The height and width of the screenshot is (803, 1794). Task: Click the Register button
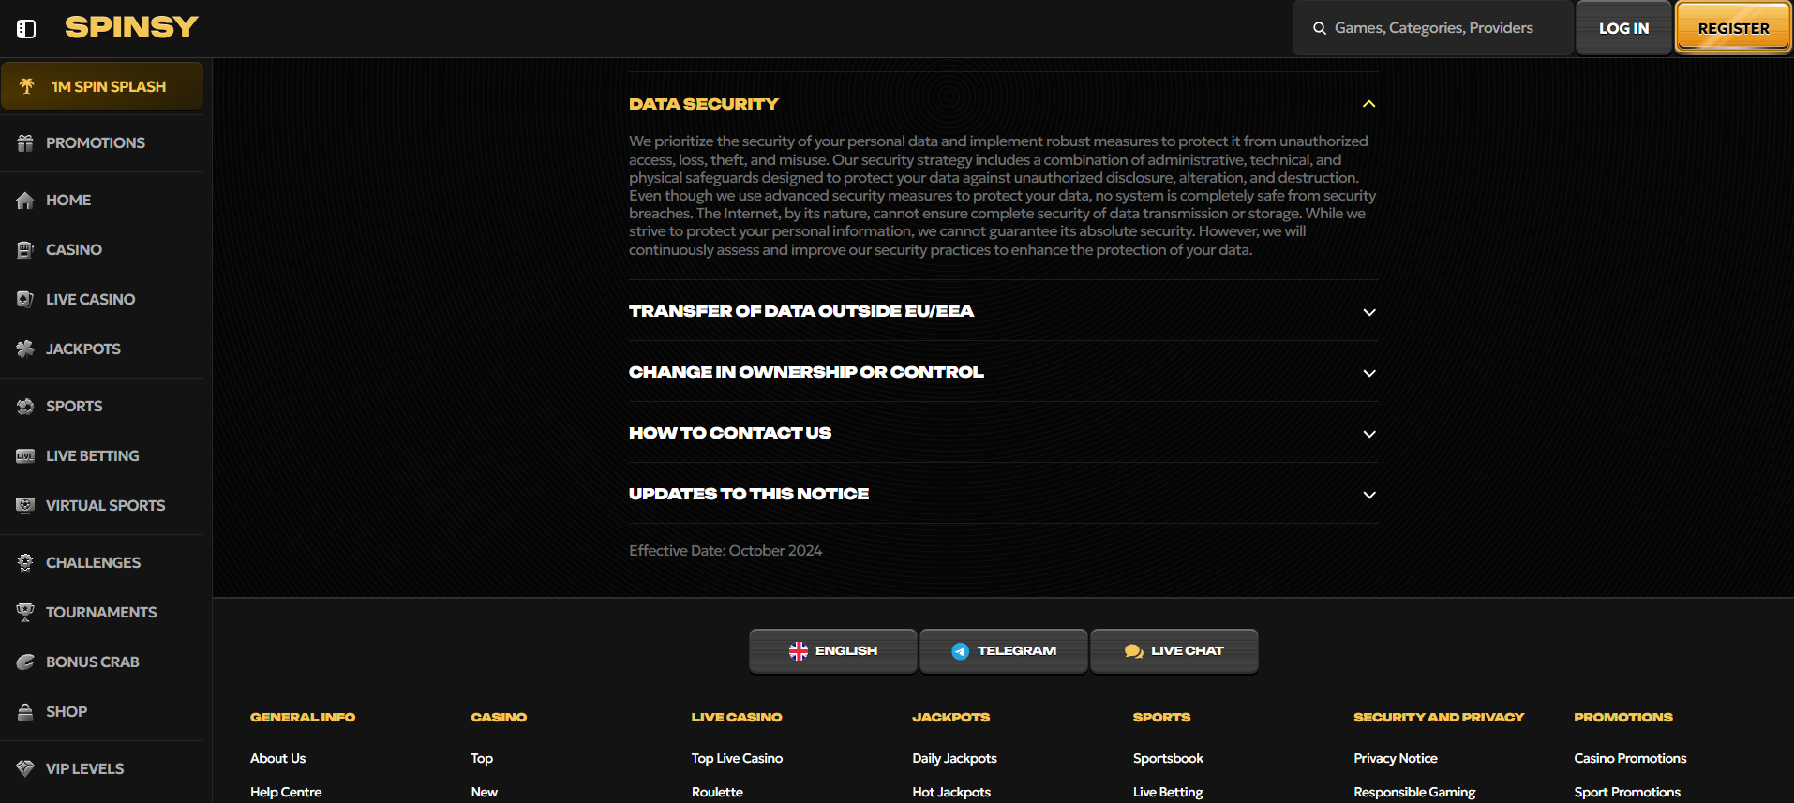[x=1733, y=28]
